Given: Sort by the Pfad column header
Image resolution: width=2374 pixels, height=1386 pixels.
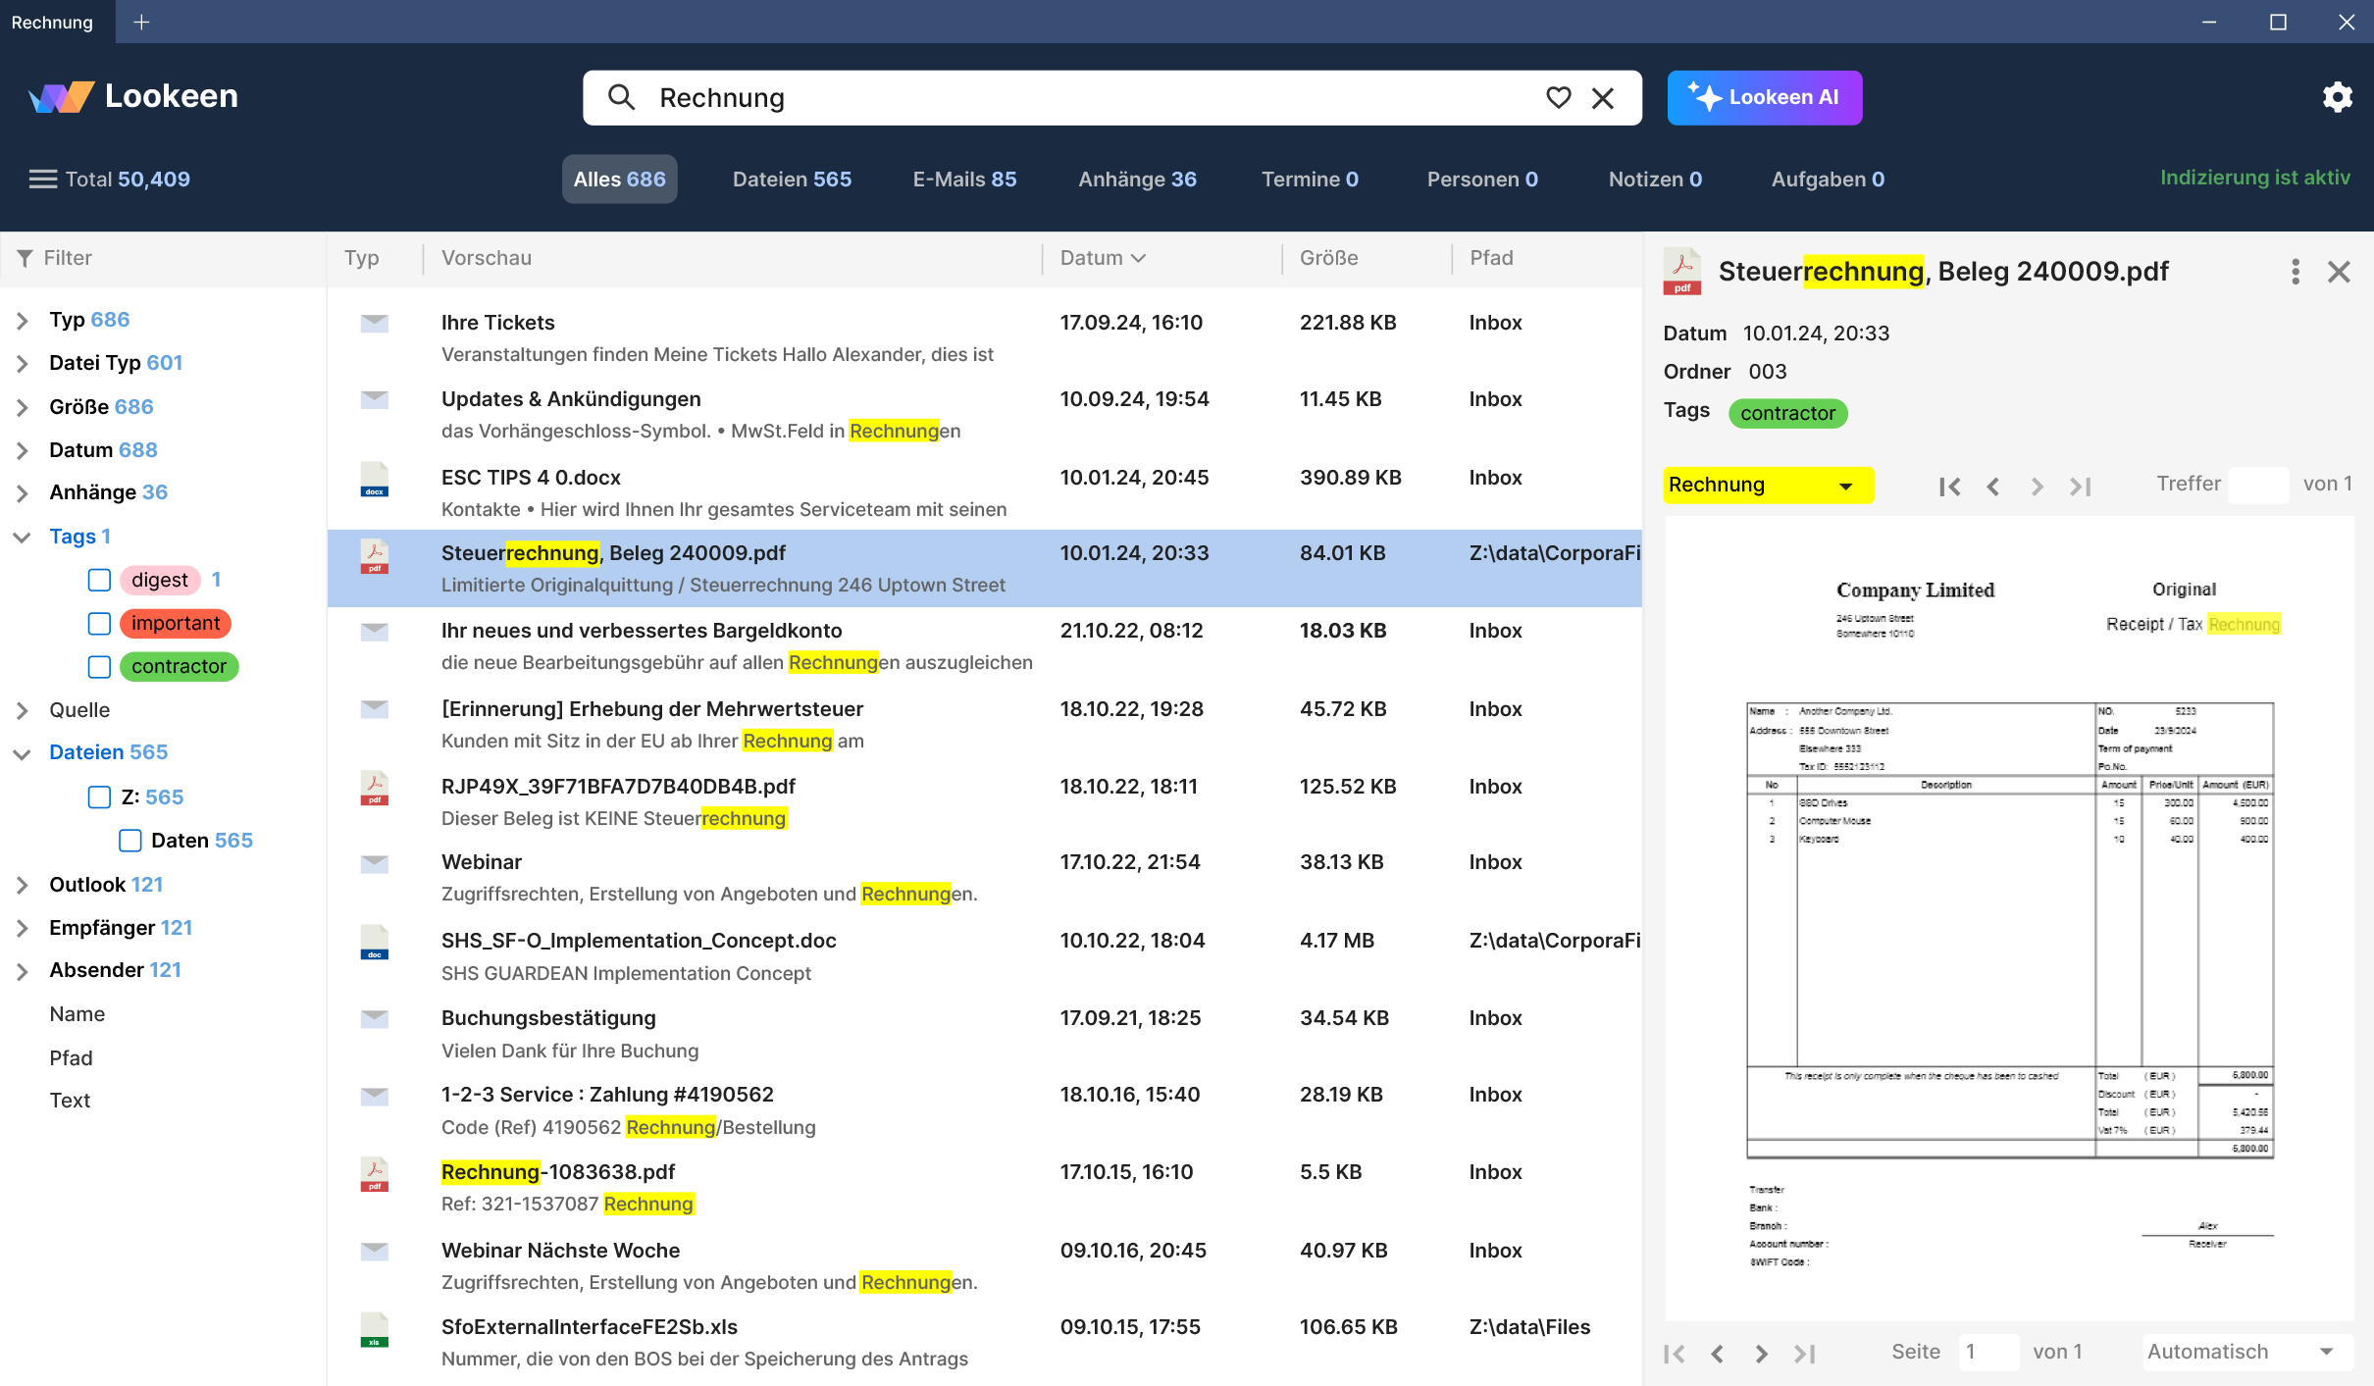Looking at the screenshot, I should coord(1491,258).
